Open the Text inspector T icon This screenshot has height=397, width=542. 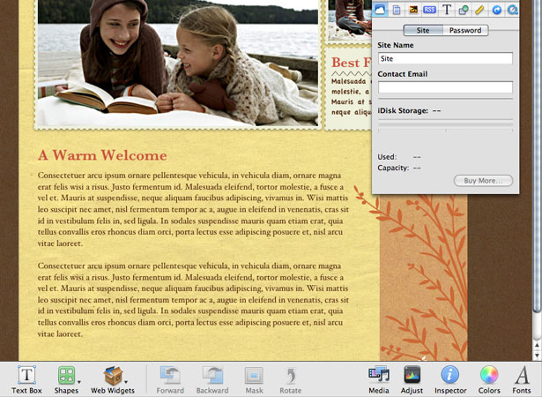[x=447, y=10]
